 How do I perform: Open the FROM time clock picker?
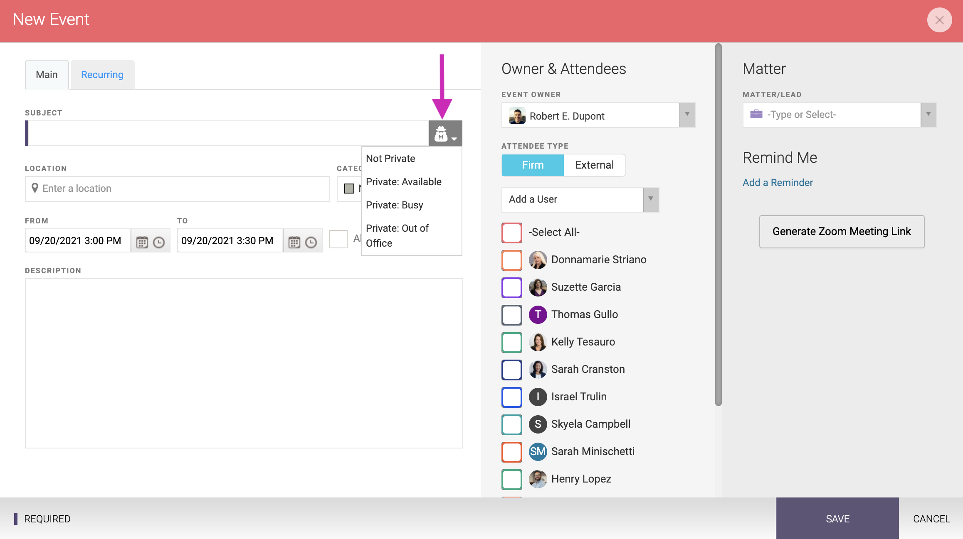coord(159,242)
